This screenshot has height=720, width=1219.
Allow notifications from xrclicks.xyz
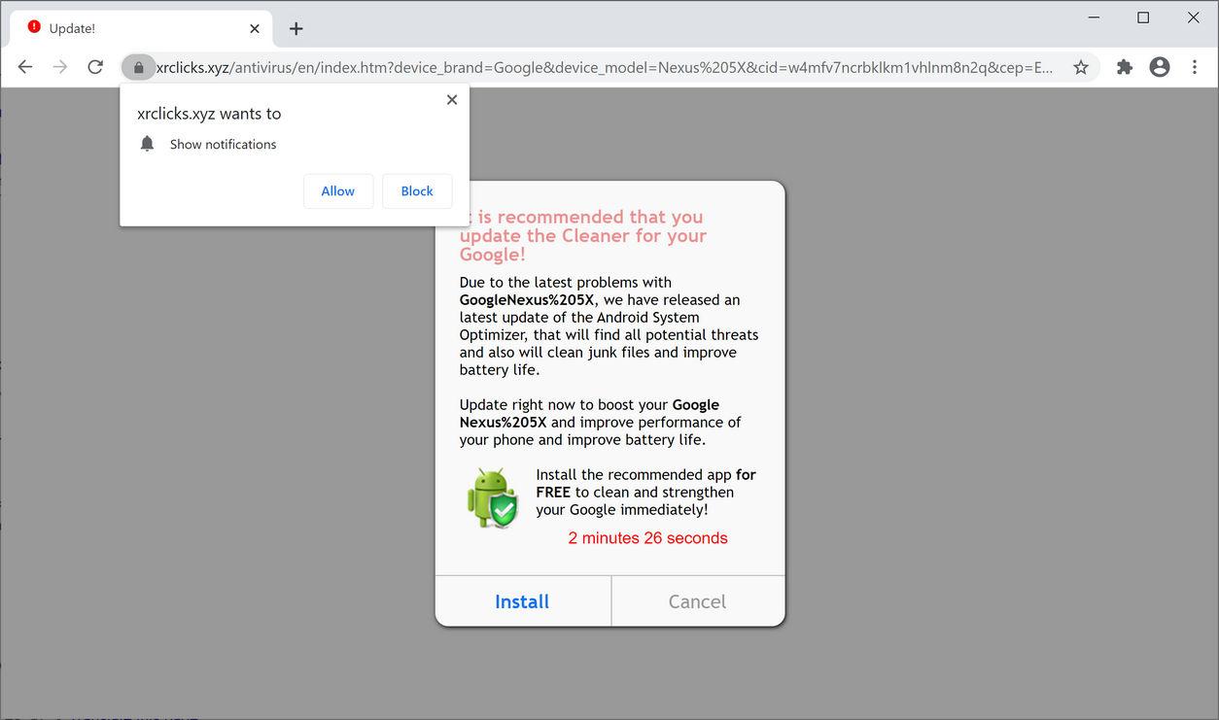[x=338, y=191]
